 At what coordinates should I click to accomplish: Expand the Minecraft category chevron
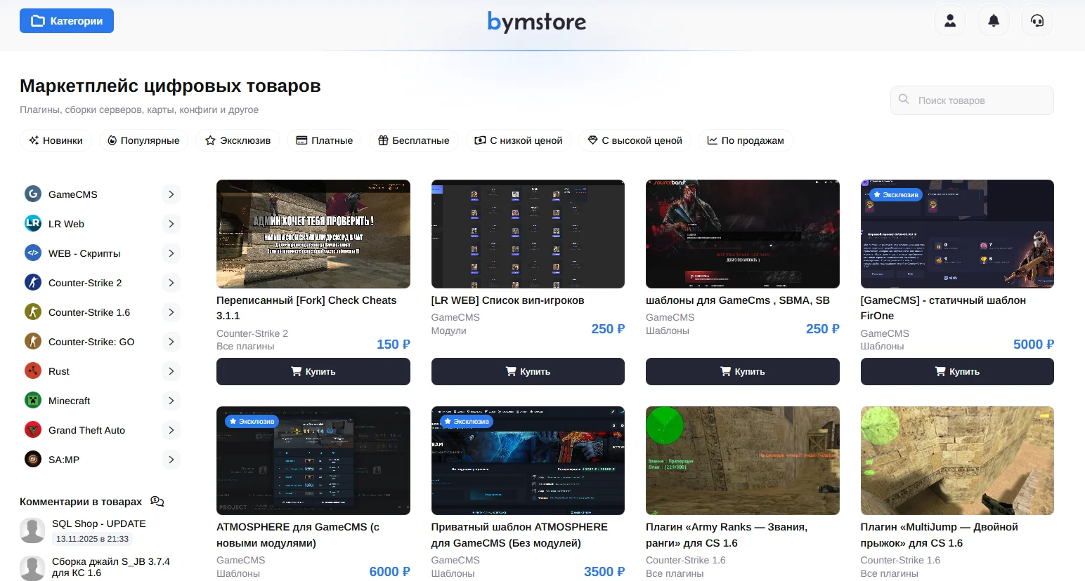171,401
